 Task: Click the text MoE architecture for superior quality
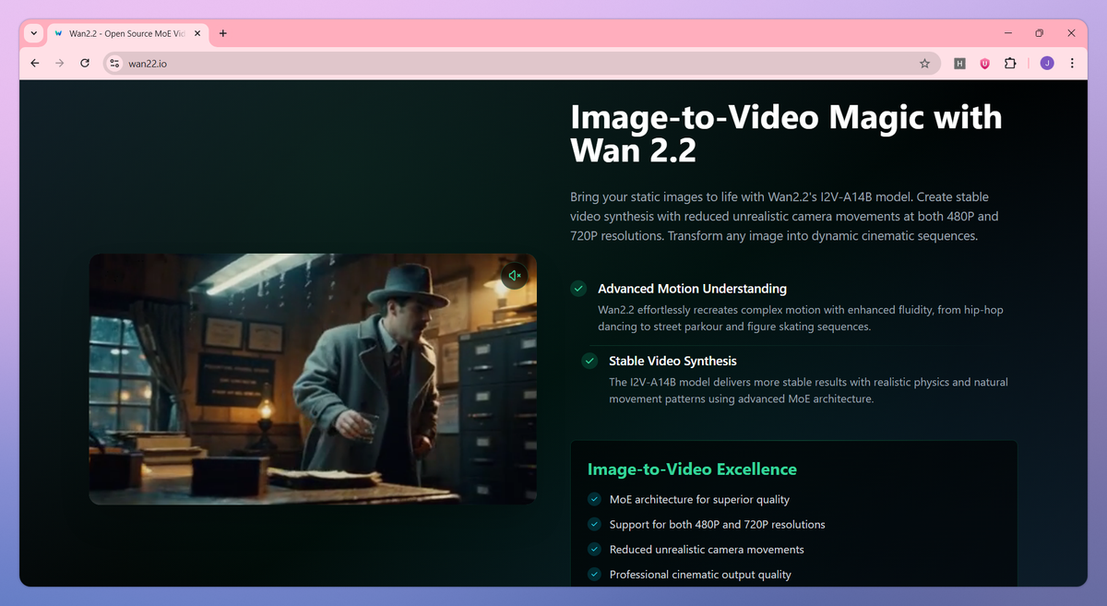click(699, 499)
